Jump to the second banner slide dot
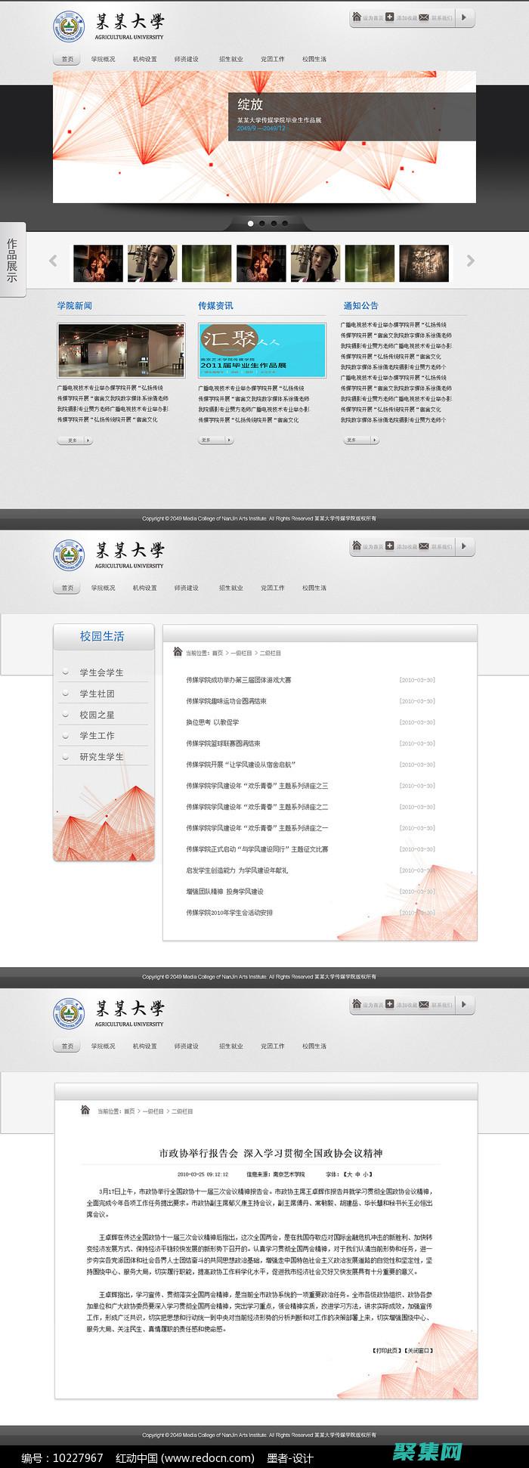Viewport: 529px width, 1468px height. [262, 223]
